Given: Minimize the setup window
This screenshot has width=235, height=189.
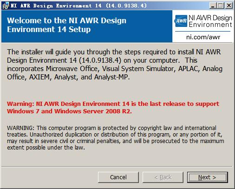Looking at the screenshot, I should [213, 6].
